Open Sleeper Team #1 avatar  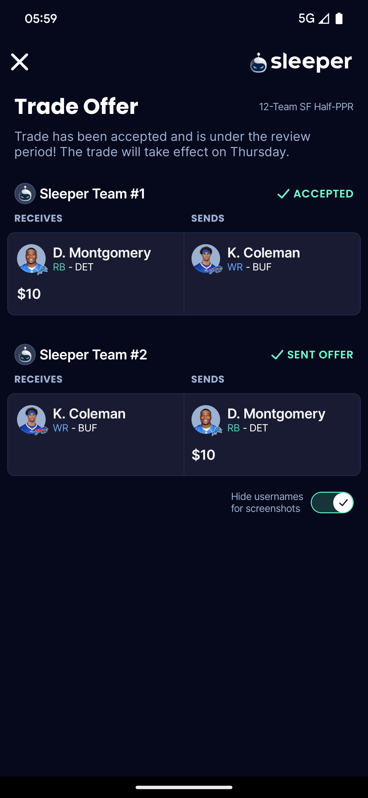click(25, 194)
